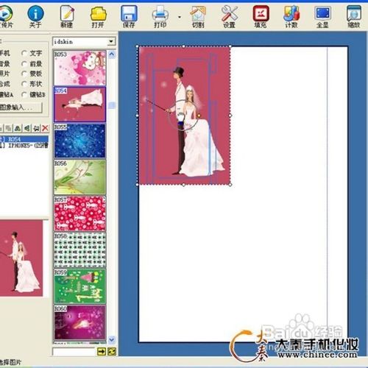This screenshot has height=368, width=368.
Task: Click the thumbnail list scrollbar thumb
Action: click(x=112, y=105)
